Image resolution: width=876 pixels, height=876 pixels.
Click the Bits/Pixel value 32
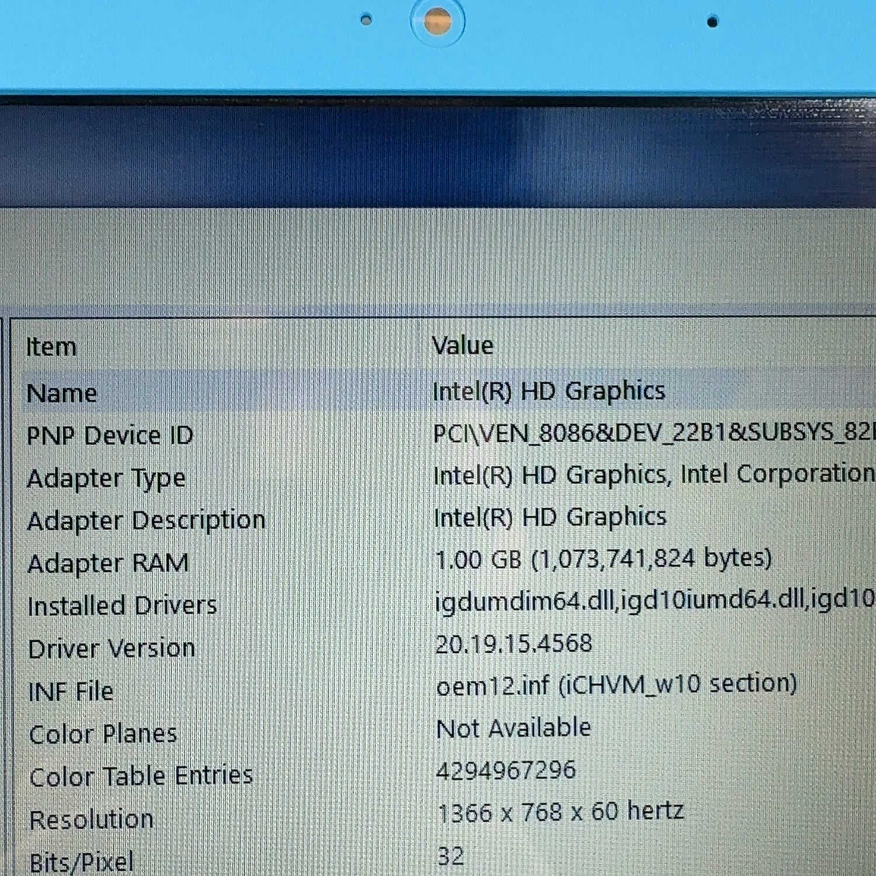point(451,856)
